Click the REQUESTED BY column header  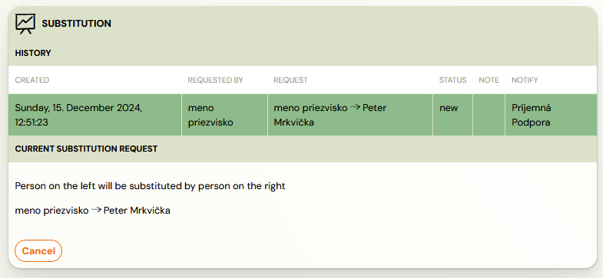click(x=215, y=80)
